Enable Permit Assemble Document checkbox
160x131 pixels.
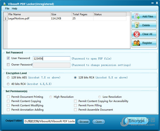click(75, 110)
